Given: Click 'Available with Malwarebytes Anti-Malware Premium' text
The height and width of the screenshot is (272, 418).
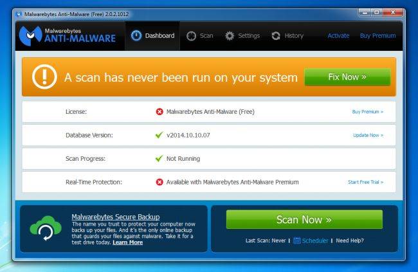Looking at the screenshot, I should pos(232,182).
